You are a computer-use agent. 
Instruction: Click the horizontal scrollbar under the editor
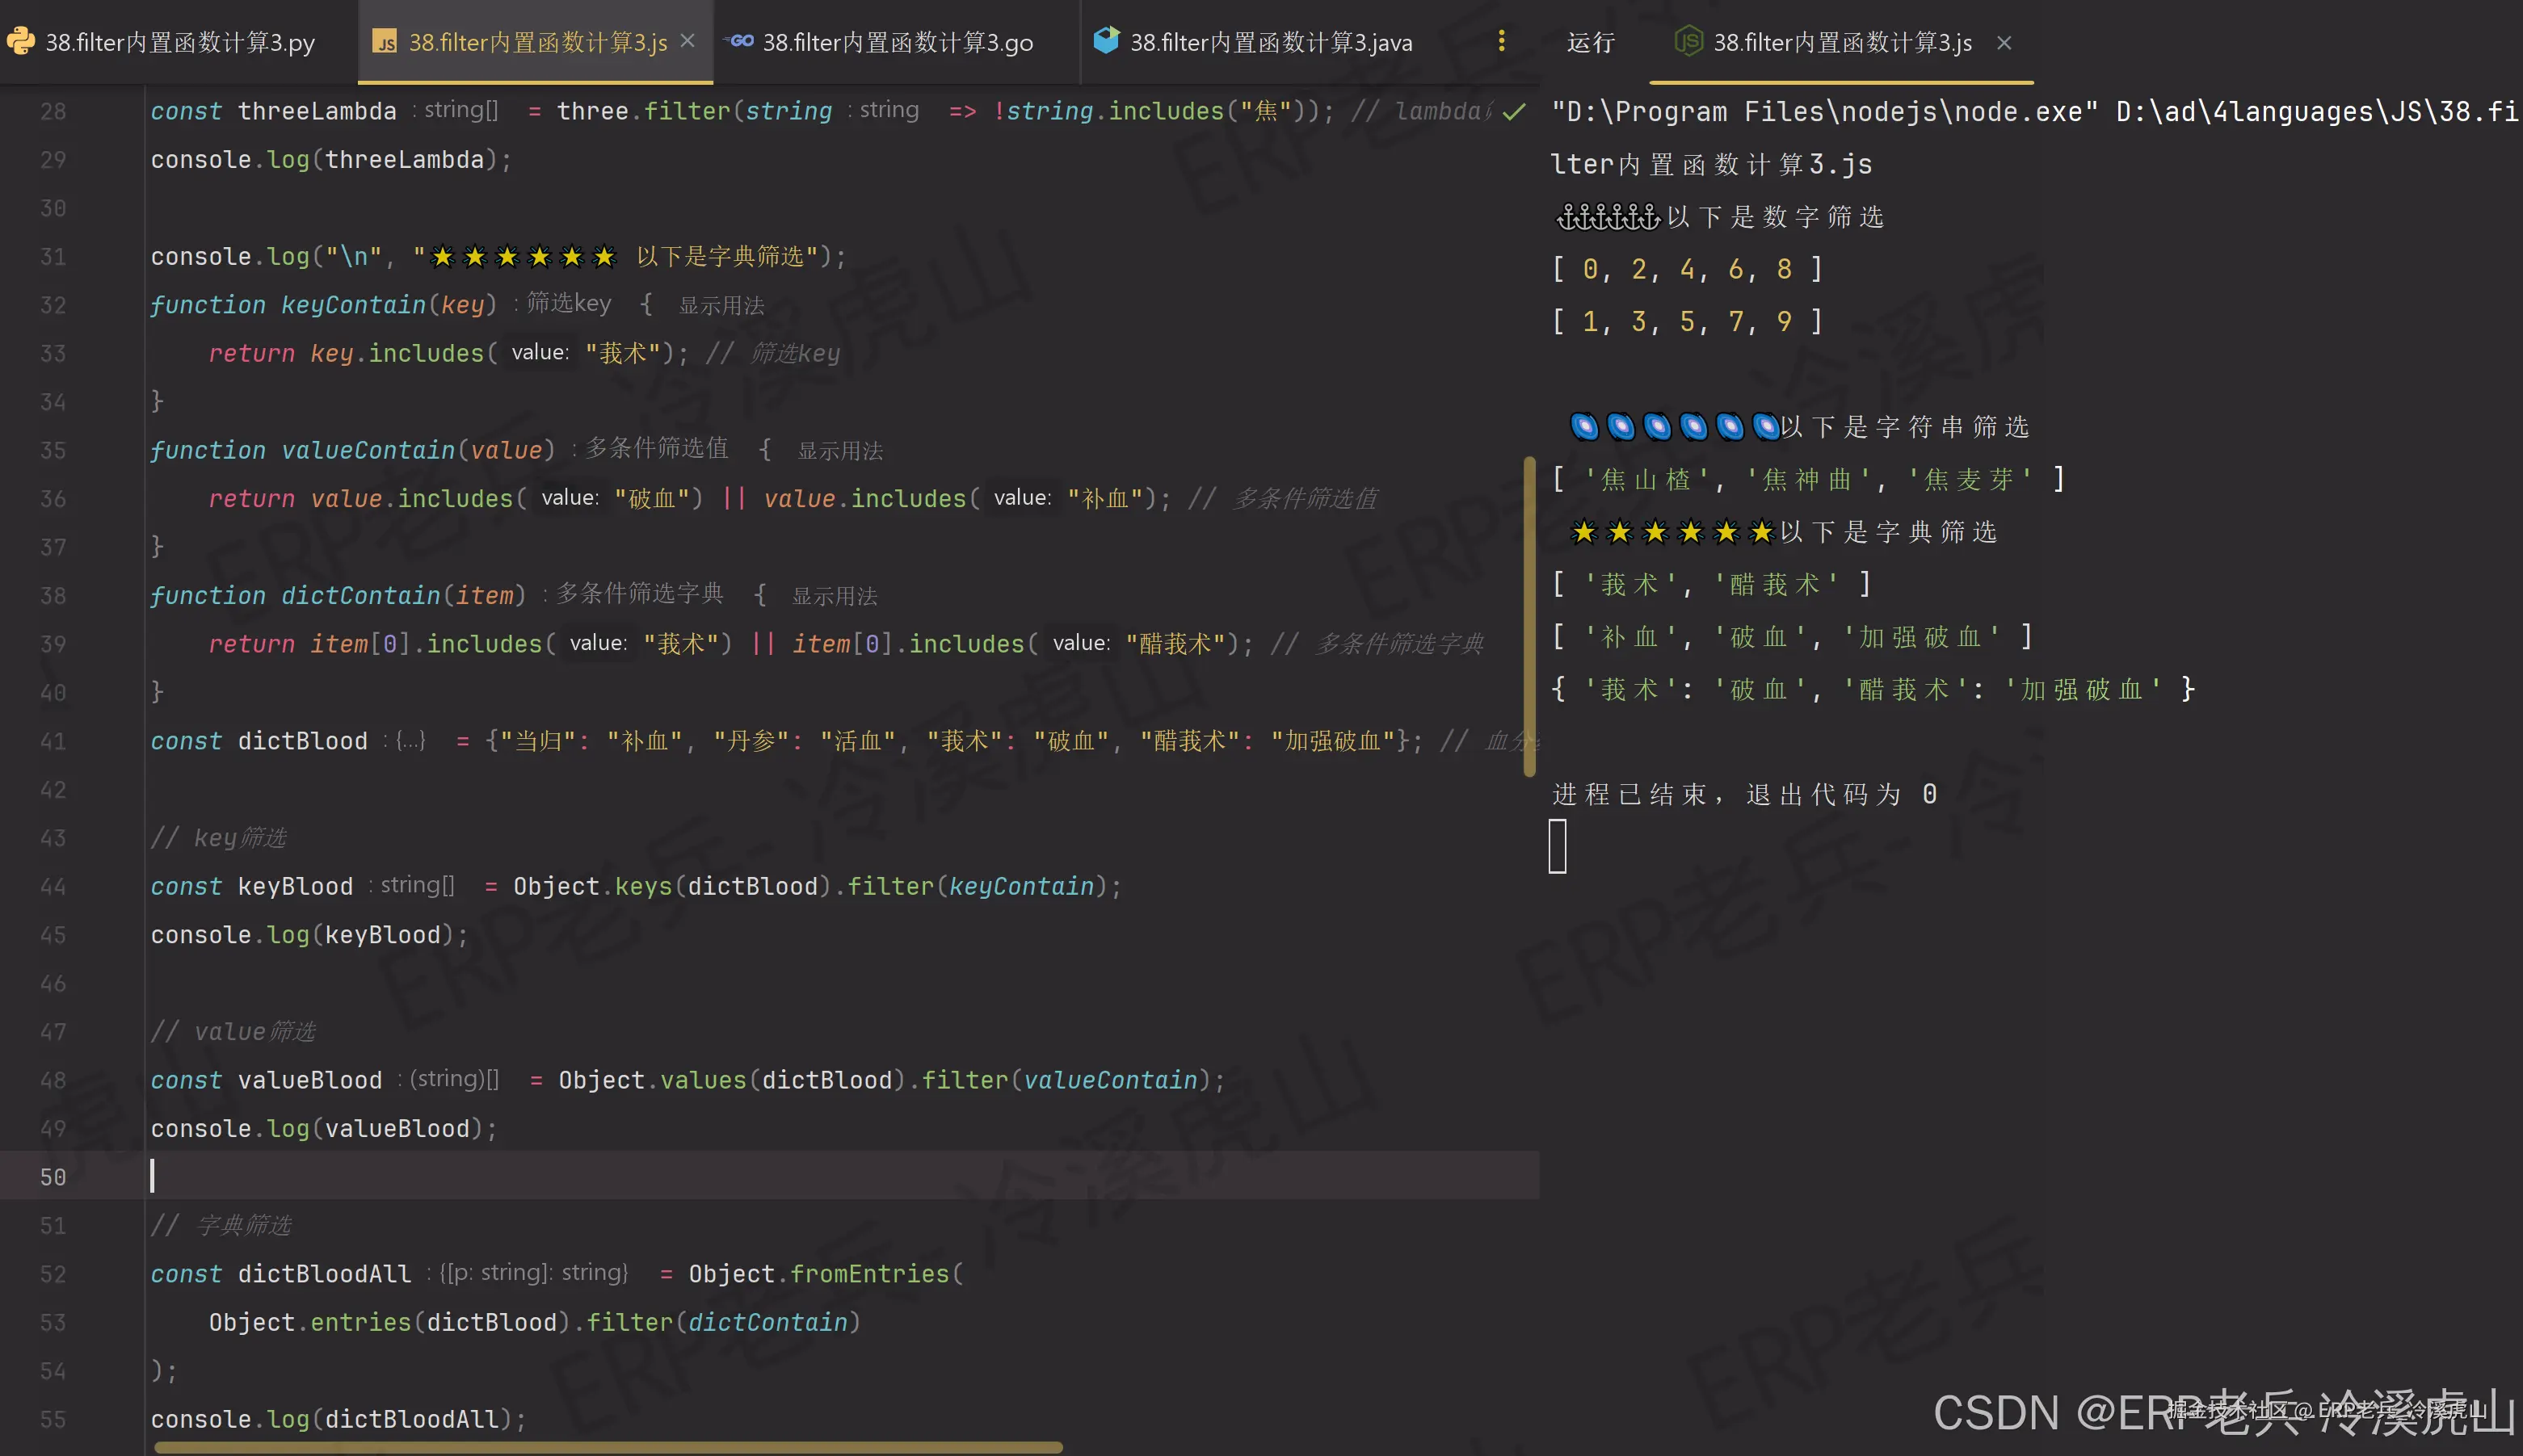click(608, 1447)
